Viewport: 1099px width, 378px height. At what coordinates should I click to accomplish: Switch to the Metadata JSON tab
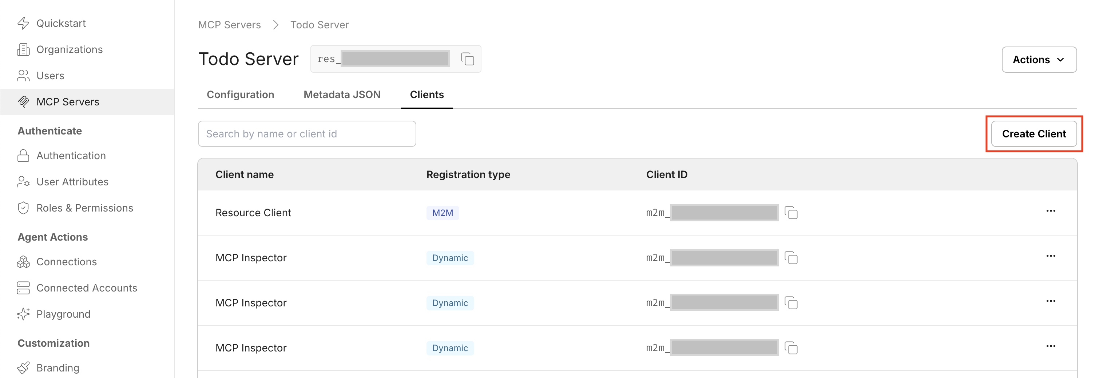[342, 94]
